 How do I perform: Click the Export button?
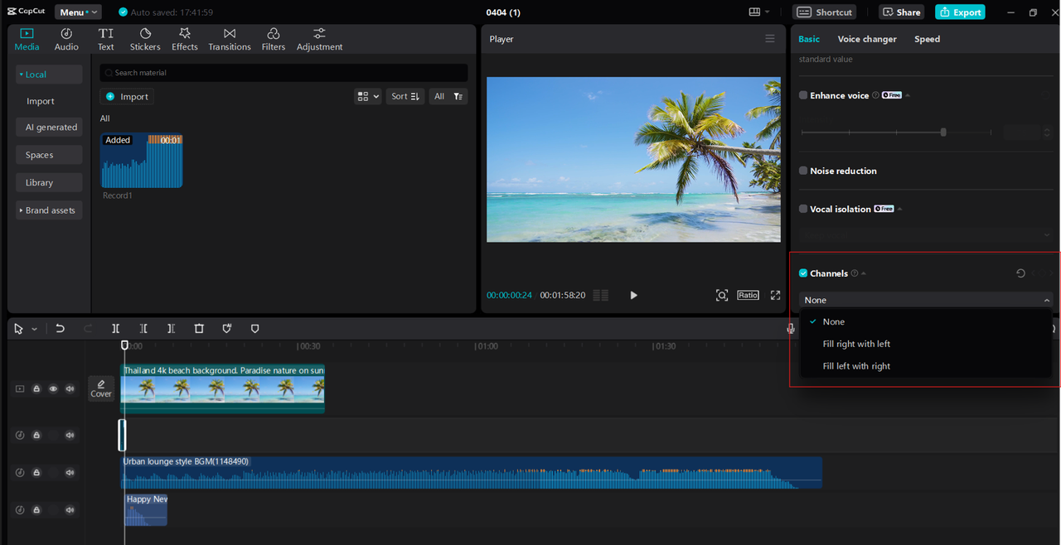pos(960,12)
